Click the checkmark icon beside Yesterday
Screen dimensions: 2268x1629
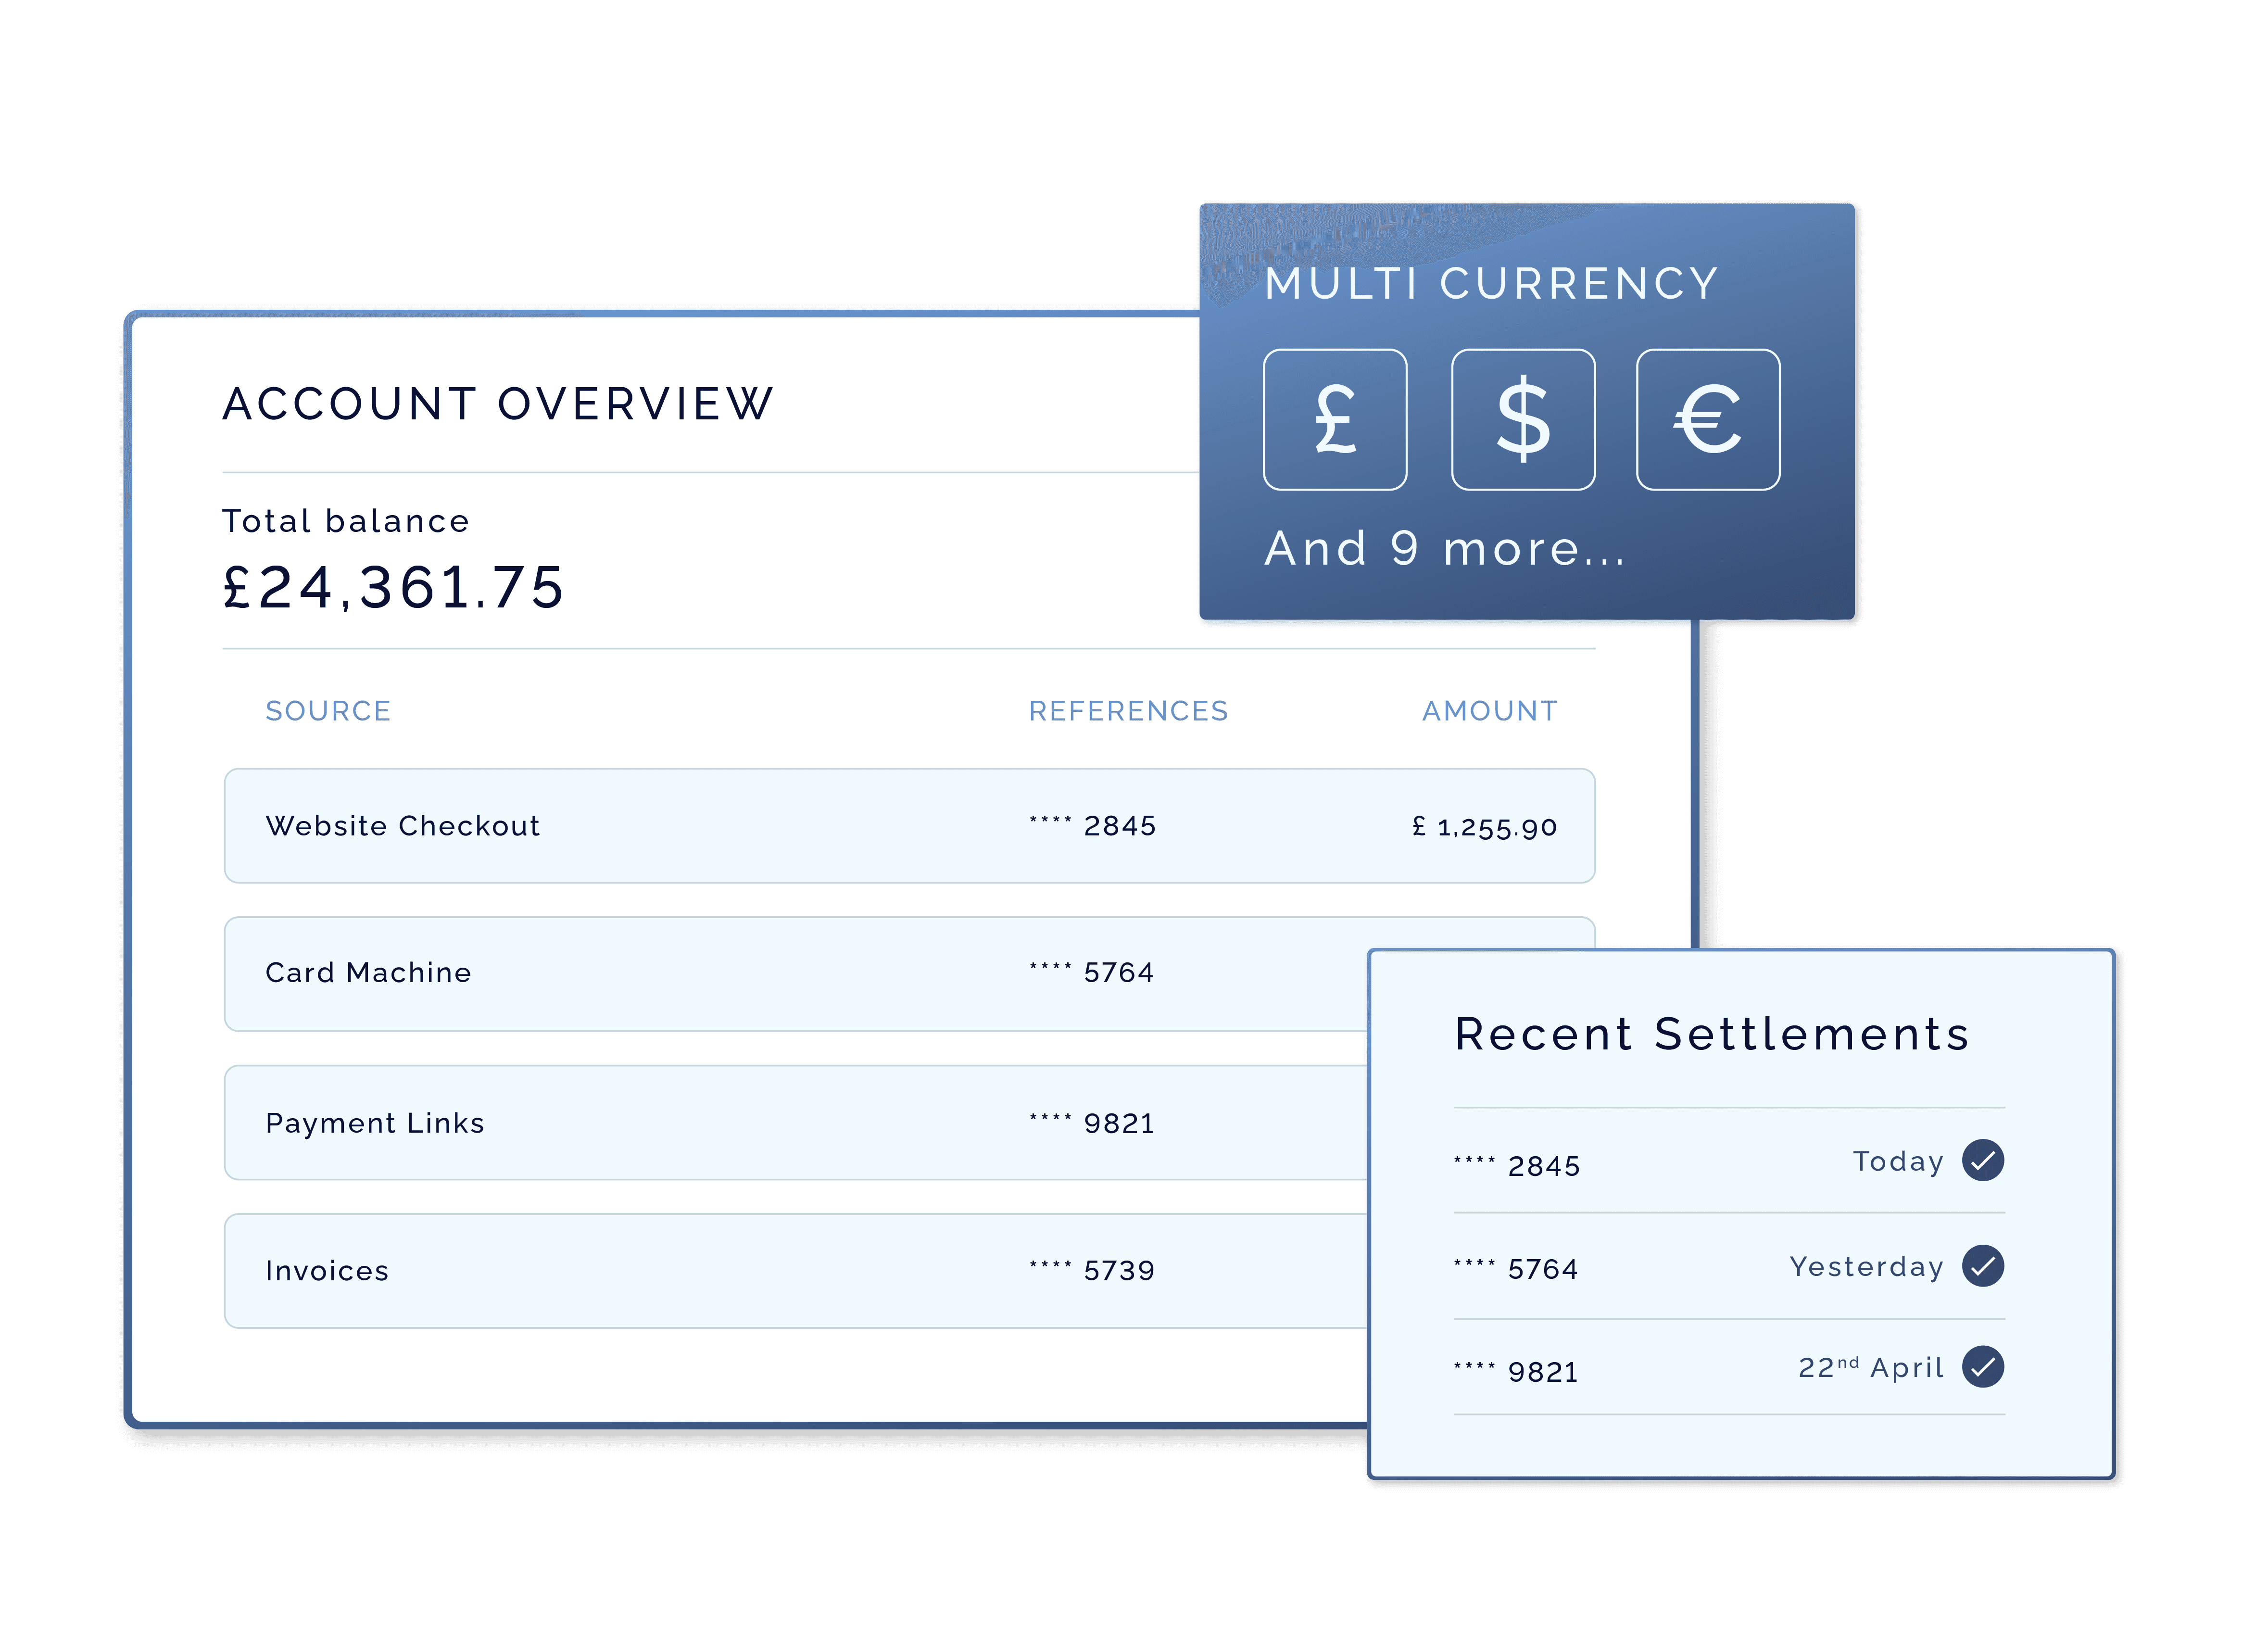pos(1982,1266)
